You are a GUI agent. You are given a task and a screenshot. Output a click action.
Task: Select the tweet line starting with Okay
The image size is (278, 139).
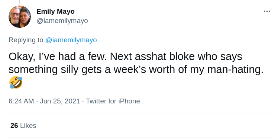point(125,57)
